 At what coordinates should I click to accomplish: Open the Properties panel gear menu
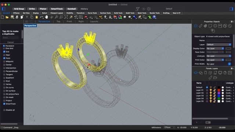(232, 22)
